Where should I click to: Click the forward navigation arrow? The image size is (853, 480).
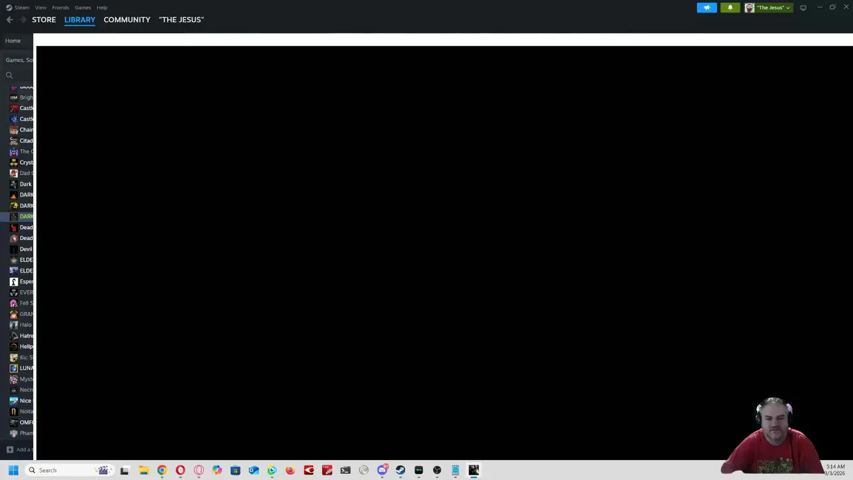click(23, 19)
